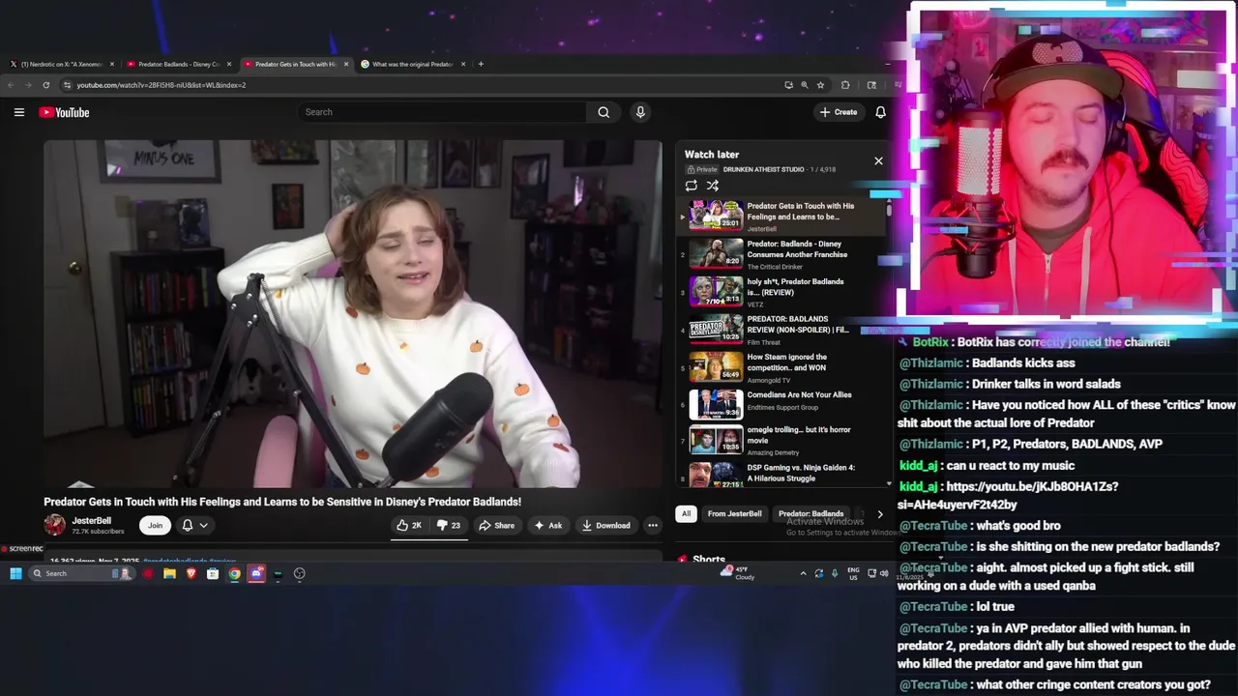
Task: Expand filter chips with right arrow
Action: tap(879, 513)
